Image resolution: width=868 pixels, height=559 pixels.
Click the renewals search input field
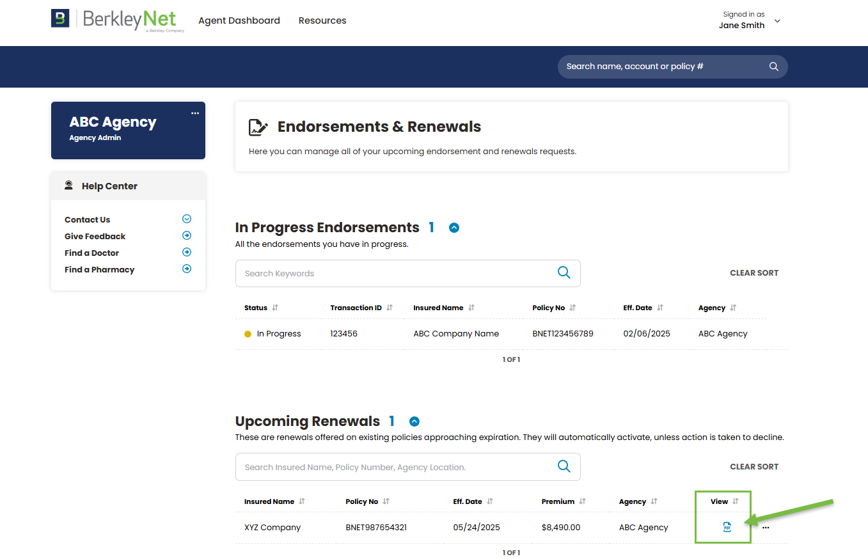(x=408, y=467)
